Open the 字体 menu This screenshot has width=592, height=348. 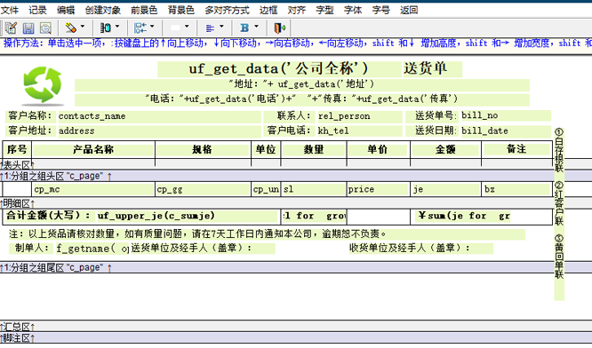353,10
